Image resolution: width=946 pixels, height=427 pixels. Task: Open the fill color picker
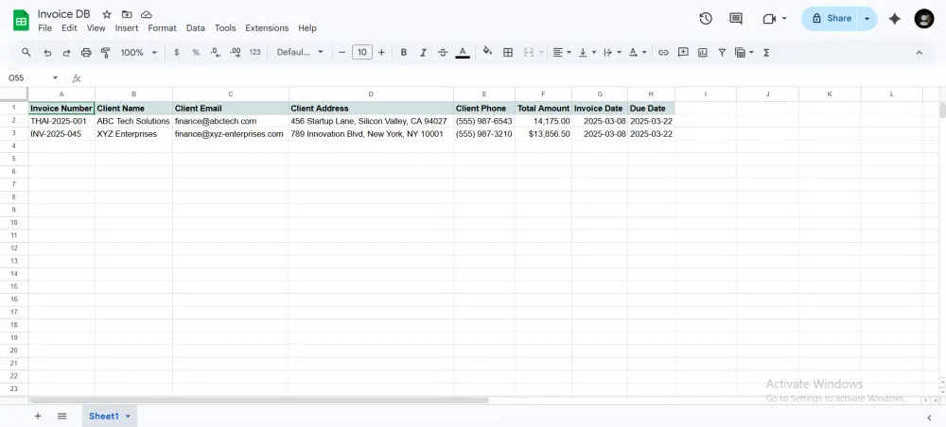coord(487,52)
